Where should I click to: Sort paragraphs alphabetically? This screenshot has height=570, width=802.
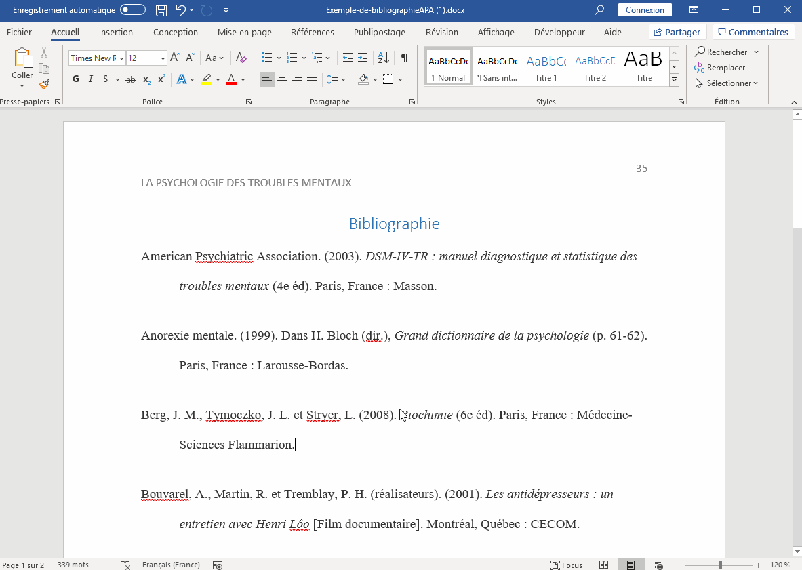coord(384,58)
